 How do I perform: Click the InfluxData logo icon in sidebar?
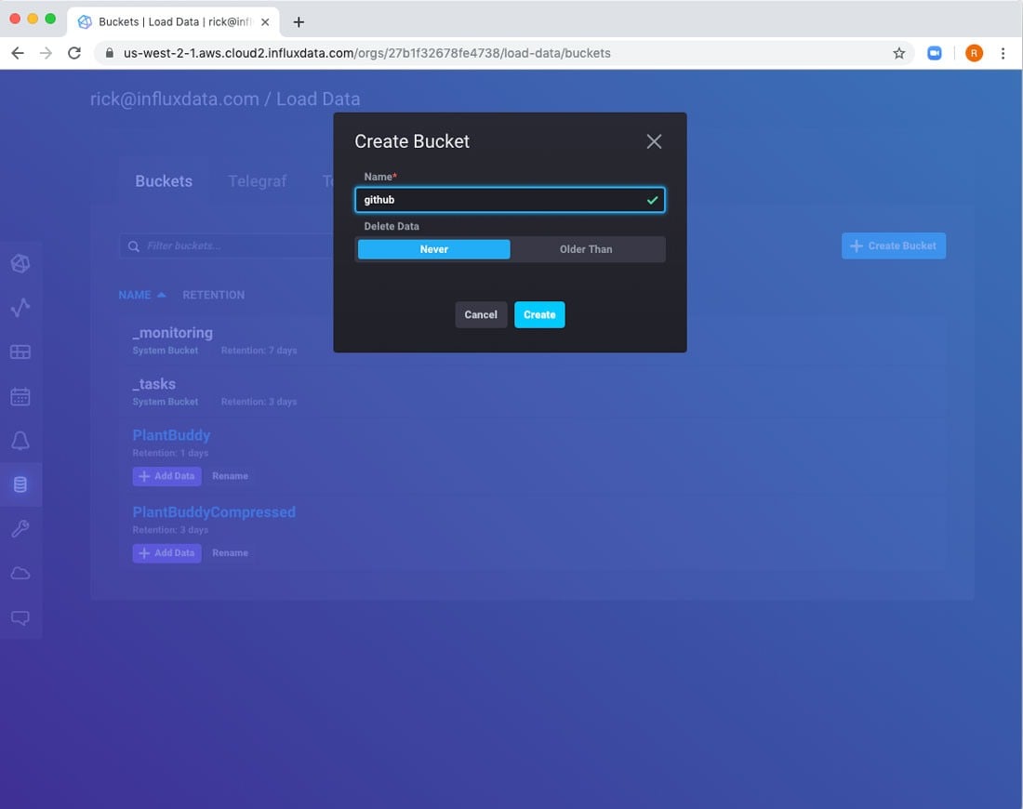20,264
